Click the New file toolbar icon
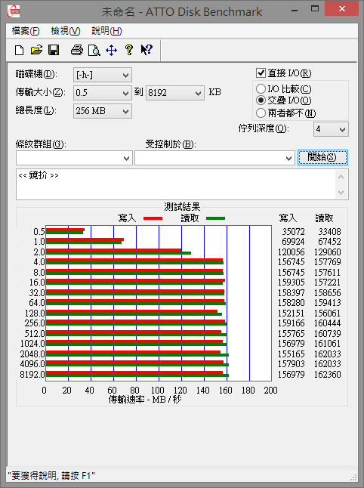 tap(20, 50)
